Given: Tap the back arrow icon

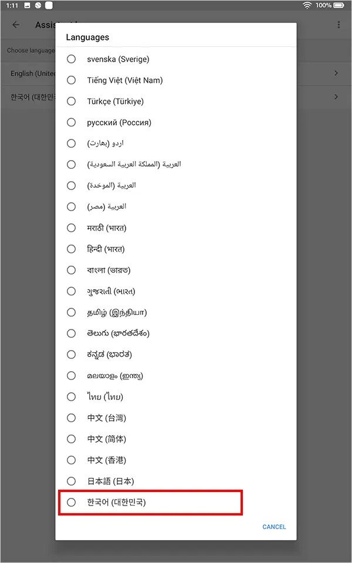Looking at the screenshot, I should pos(16,25).
